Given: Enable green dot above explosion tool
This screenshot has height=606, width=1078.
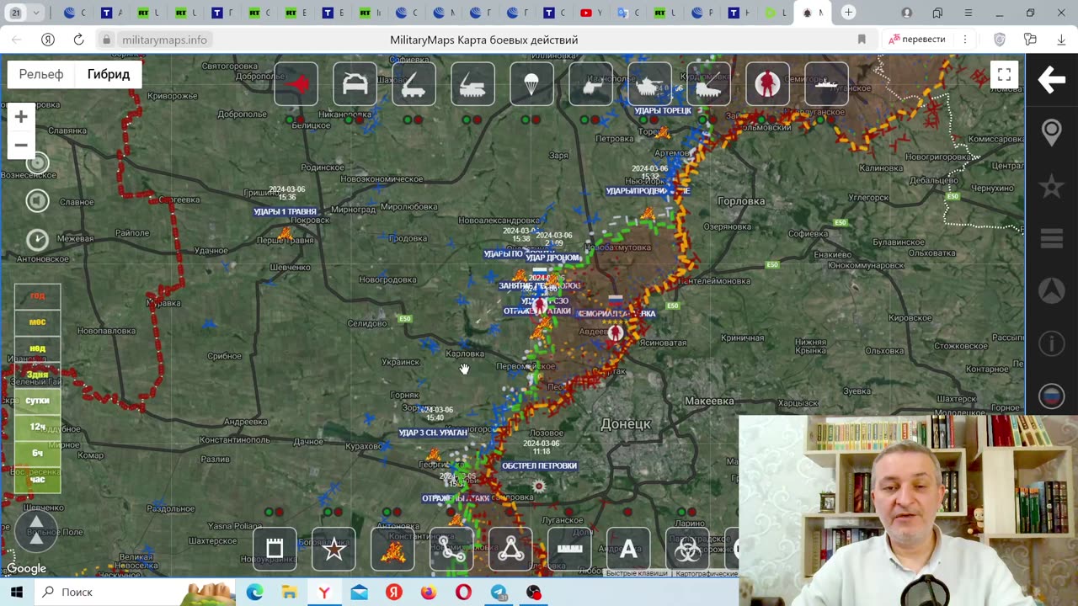Looking at the screenshot, I should pos(387,512).
